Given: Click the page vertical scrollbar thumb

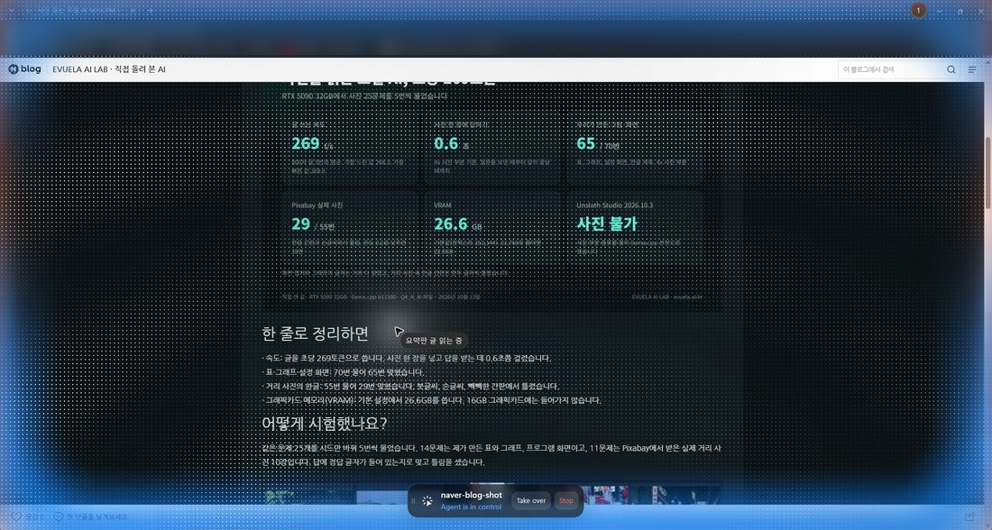Looking at the screenshot, I should pos(987,172).
